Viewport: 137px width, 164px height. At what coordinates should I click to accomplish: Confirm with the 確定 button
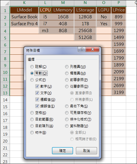[63, 151]
